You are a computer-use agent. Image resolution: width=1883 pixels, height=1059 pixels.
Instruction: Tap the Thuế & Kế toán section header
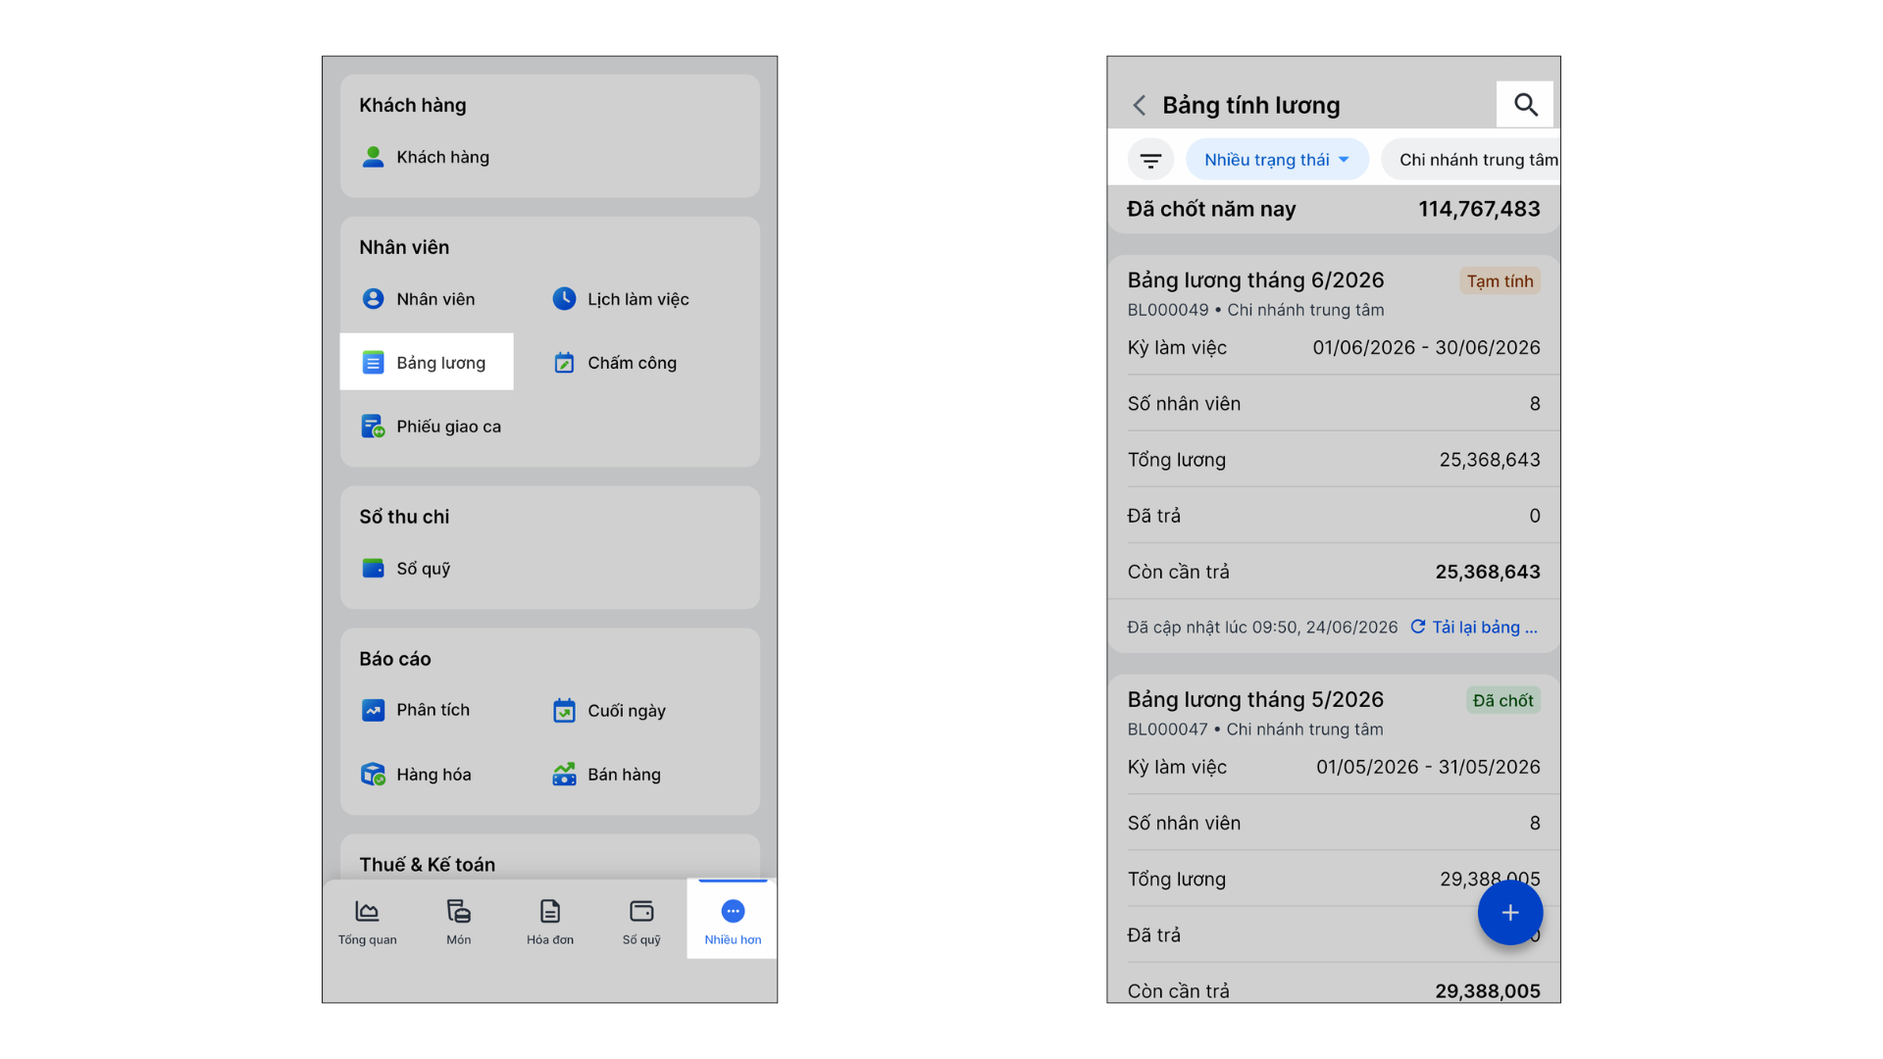[x=428, y=865]
